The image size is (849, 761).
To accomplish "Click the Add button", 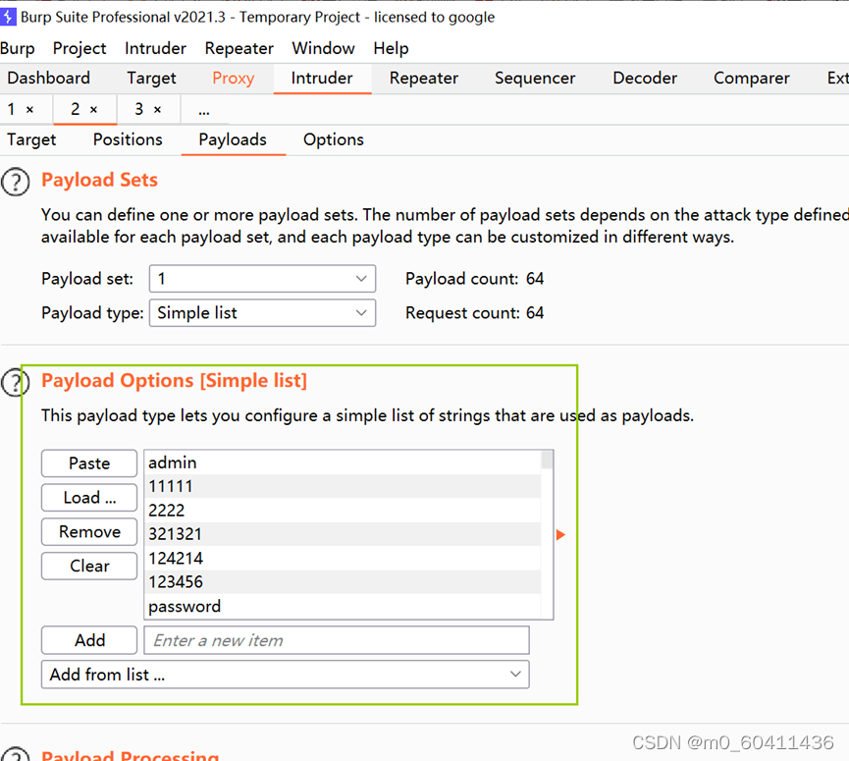I will click(x=89, y=640).
